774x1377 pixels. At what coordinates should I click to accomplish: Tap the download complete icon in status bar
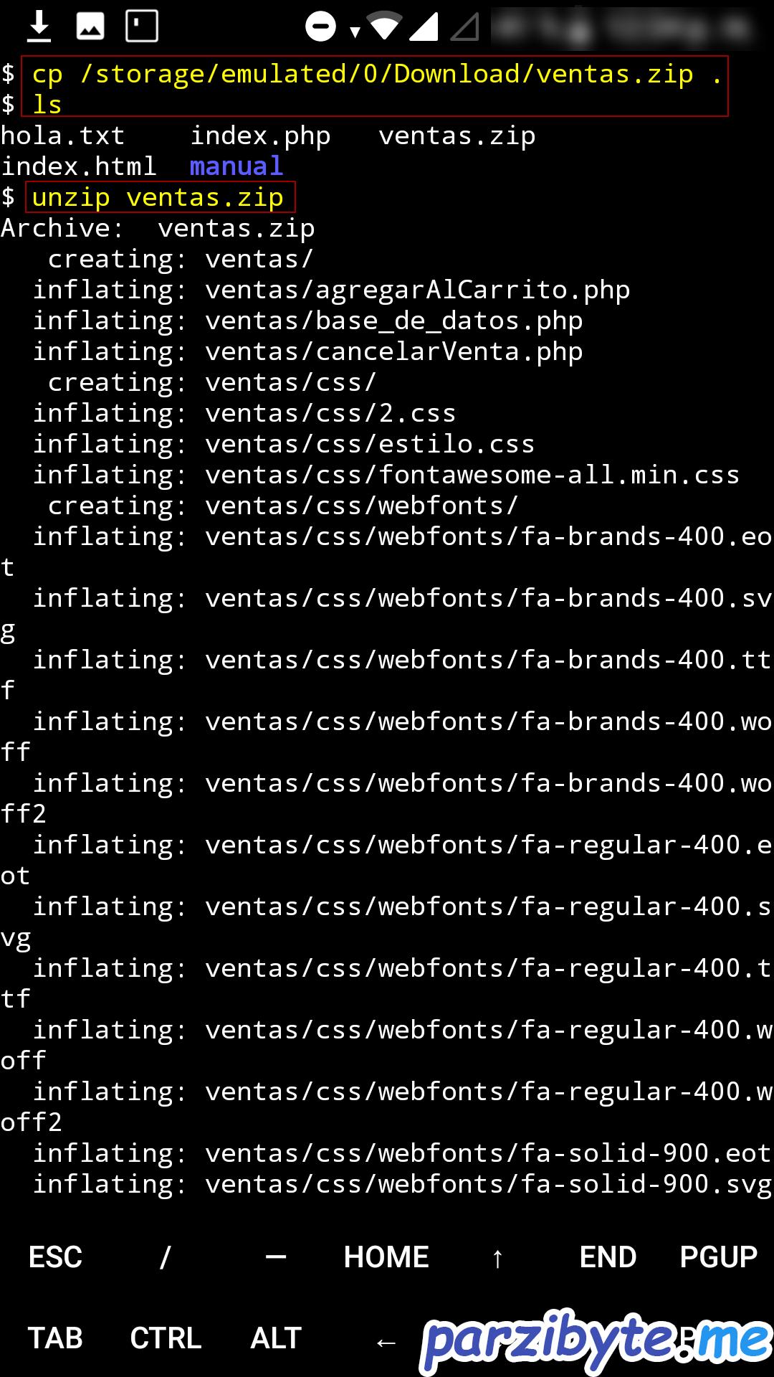[x=41, y=26]
